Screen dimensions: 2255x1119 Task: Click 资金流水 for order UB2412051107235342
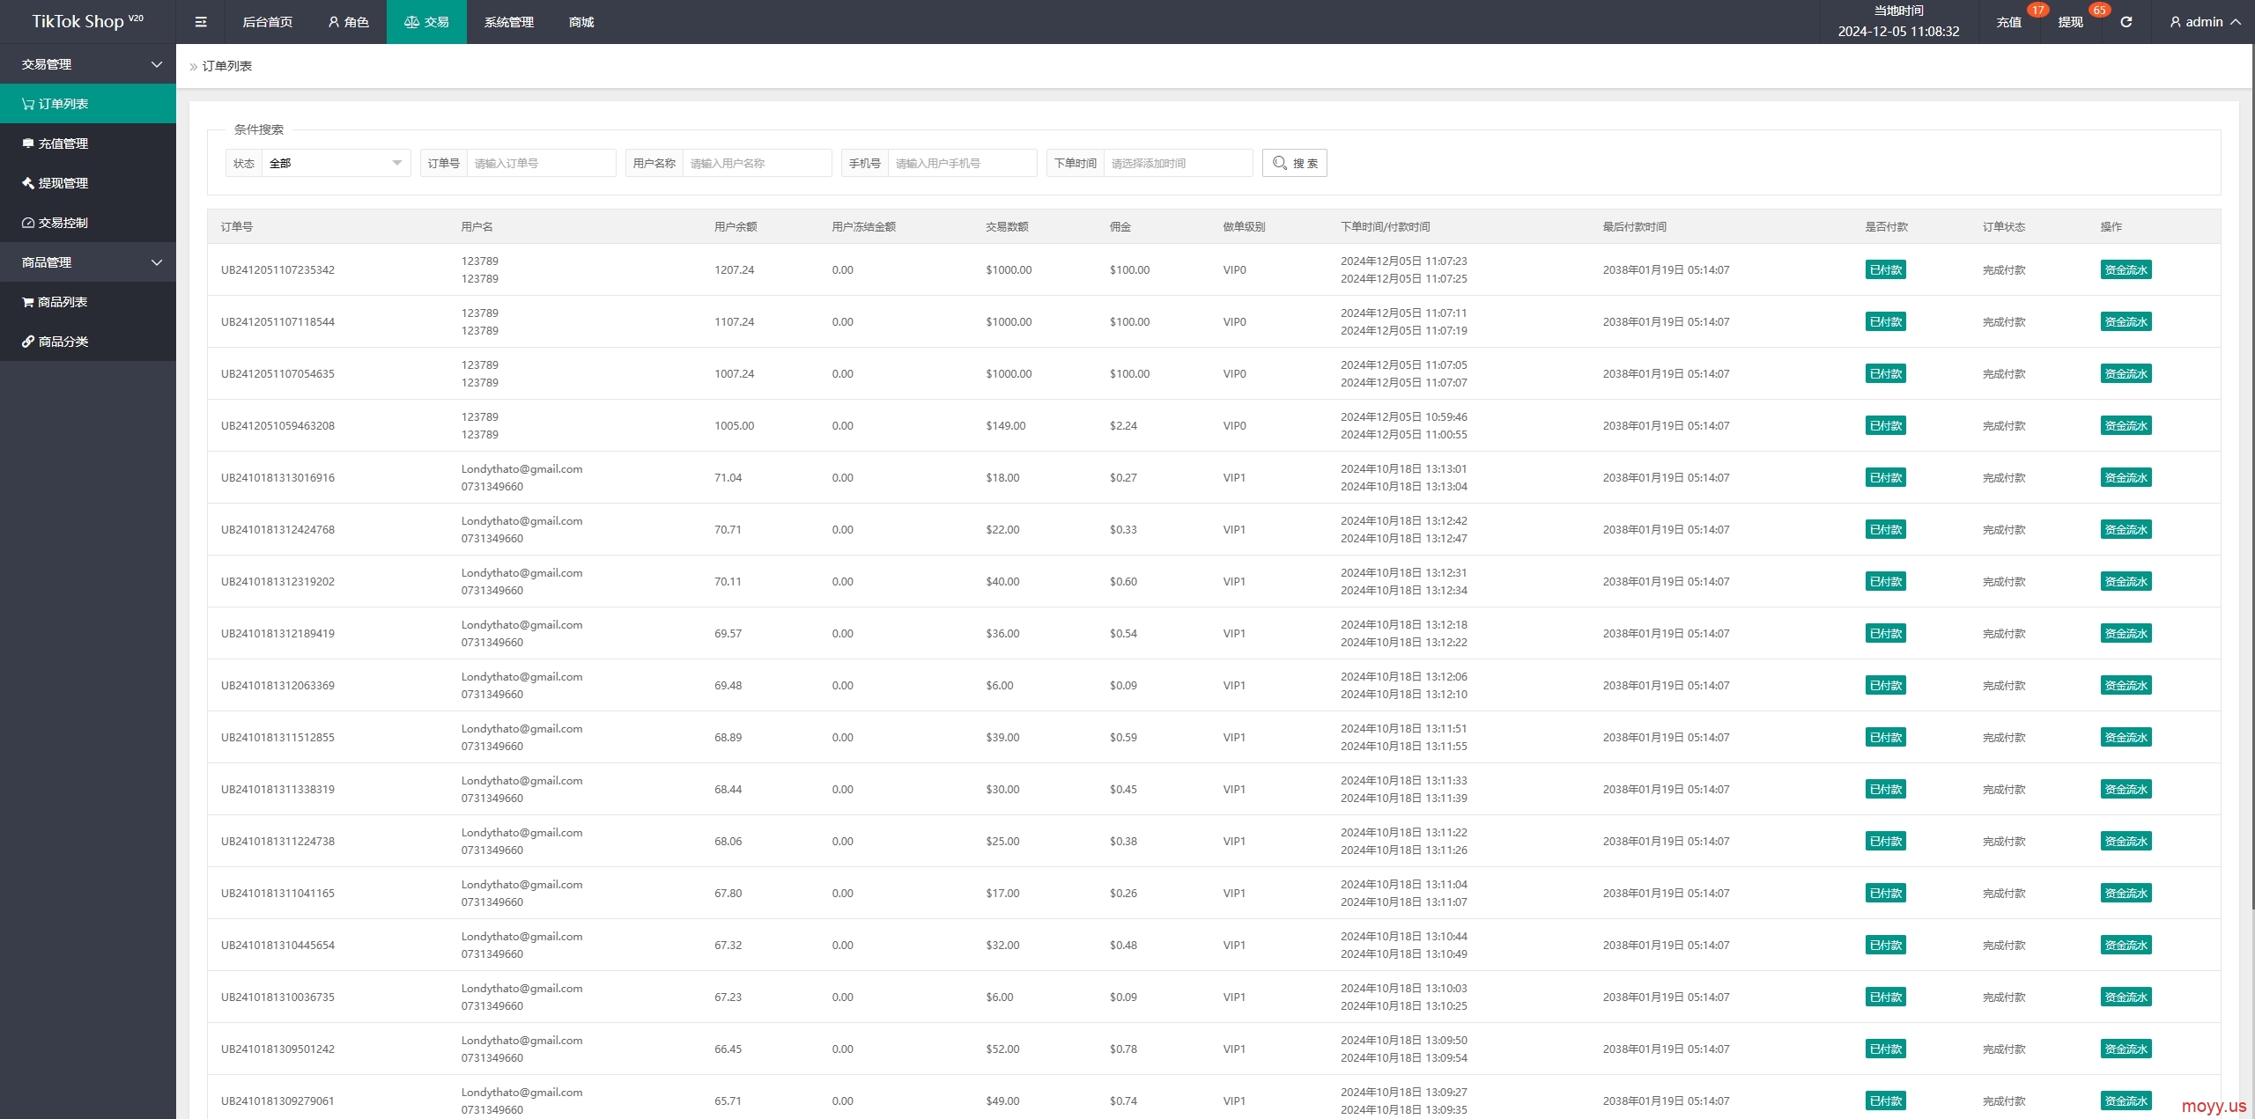coord(2126,270)
